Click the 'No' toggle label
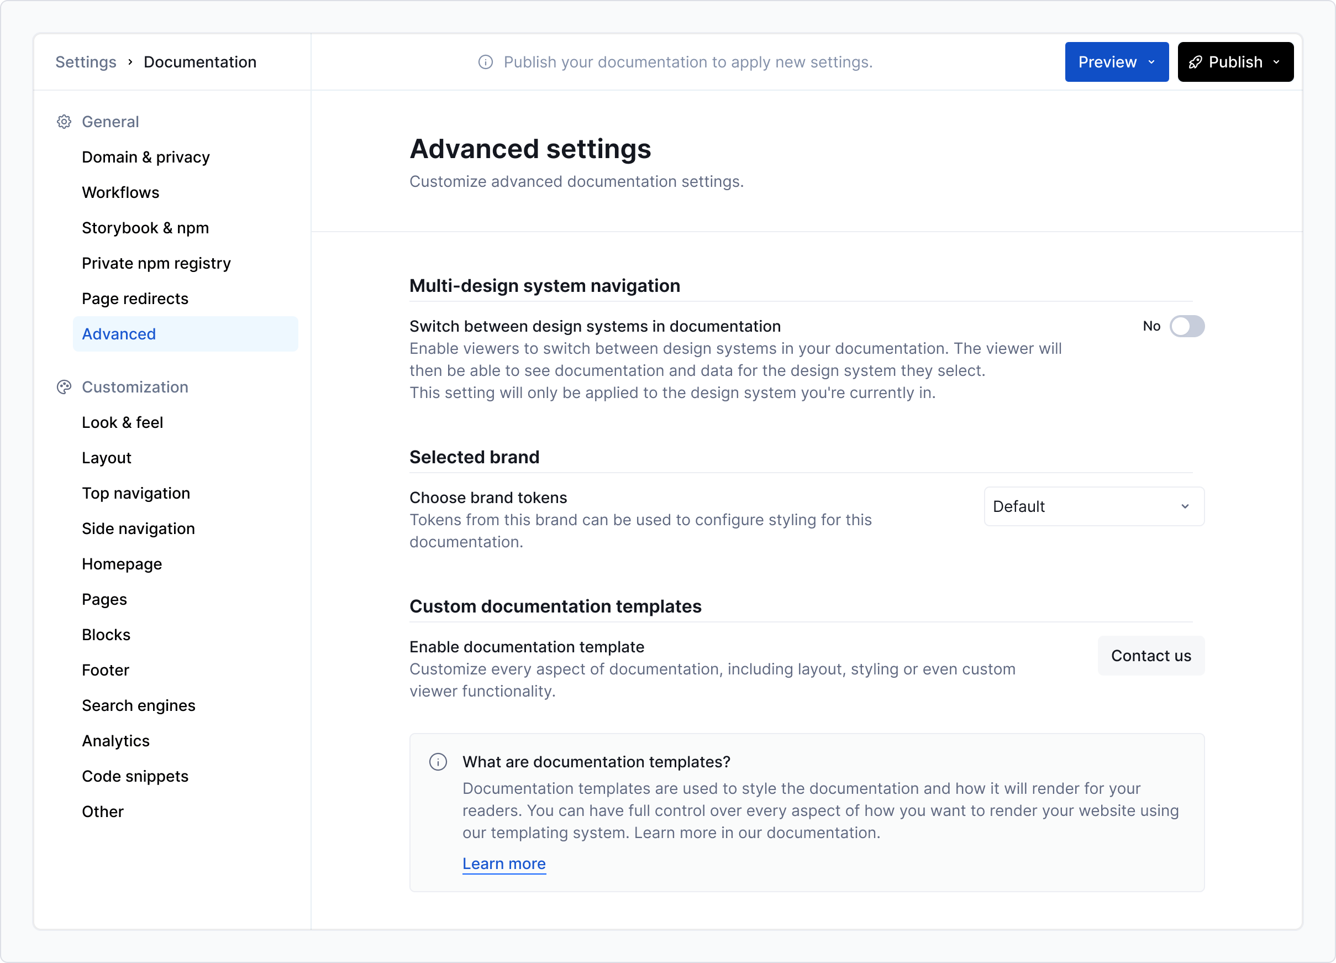1336x963 pixels. coord(1151,327)
